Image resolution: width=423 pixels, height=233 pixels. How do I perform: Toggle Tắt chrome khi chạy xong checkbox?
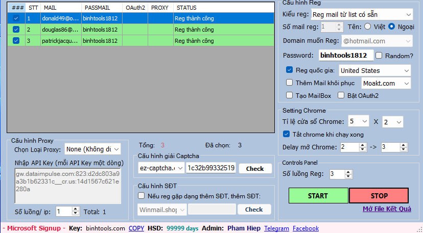pyautogui.click(x=287, y=134)
